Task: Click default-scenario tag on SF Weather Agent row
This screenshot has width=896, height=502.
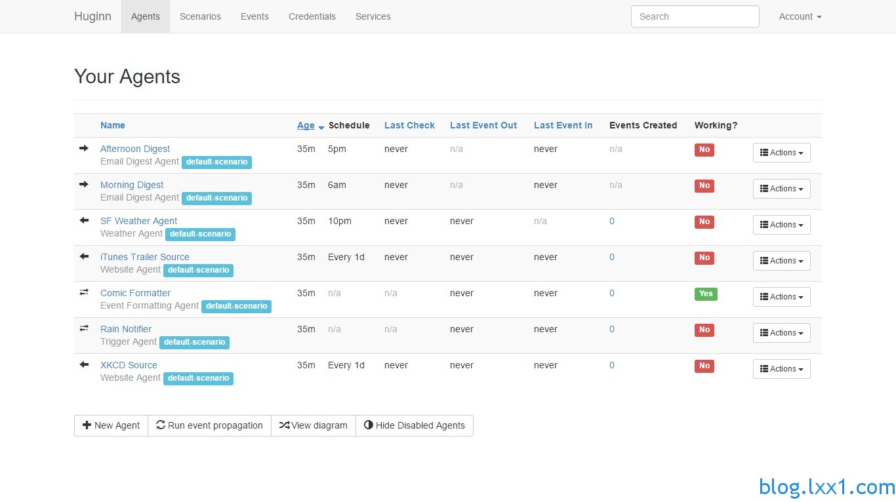Action: click(200, 234)
